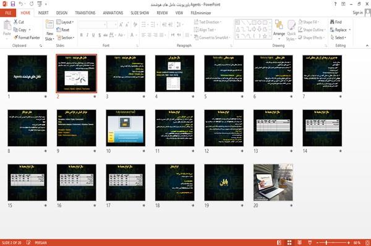Copy the selected slide
The image size is (371, 246).
20,30
